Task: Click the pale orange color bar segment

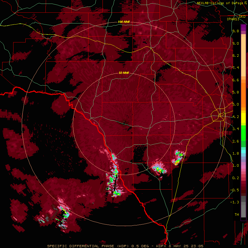Action: click(x=243, y=56)
